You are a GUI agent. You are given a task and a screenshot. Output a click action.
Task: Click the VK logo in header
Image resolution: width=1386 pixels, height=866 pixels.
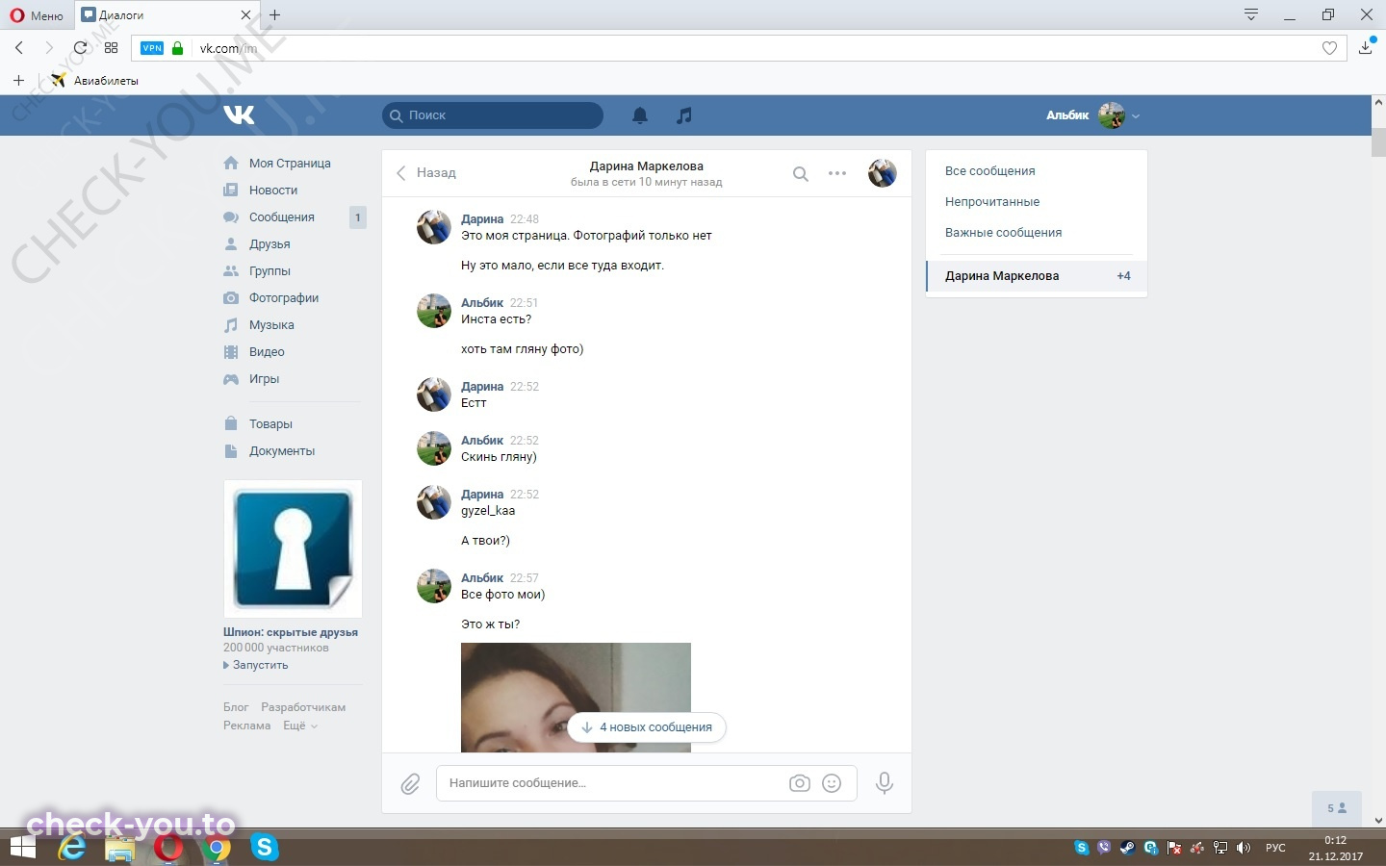(x=239, y=115)
